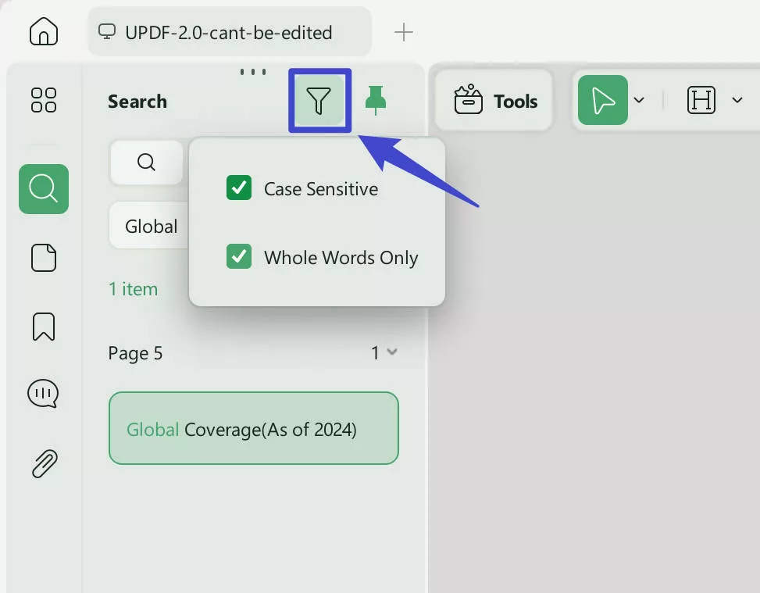Screen dimensions: 760x593
Task: Click the Global search input field
Action: (x=149, y=226)
